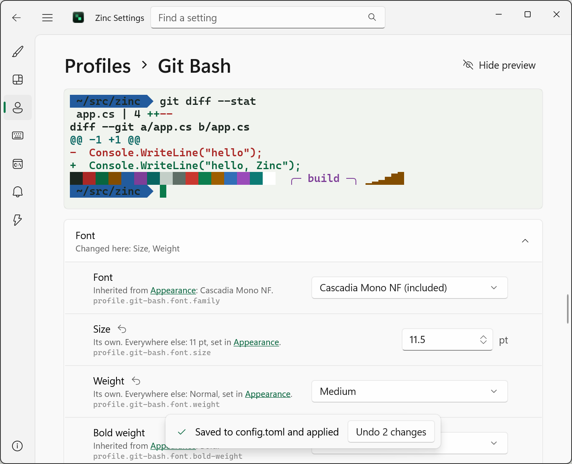Go back using the back arrow

16,18
